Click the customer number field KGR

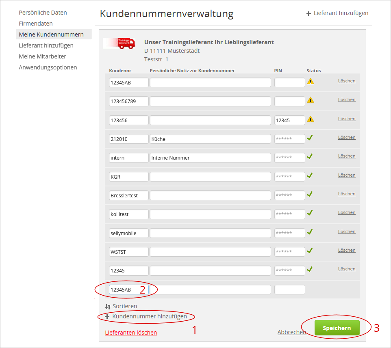click(x=129, y=177)
